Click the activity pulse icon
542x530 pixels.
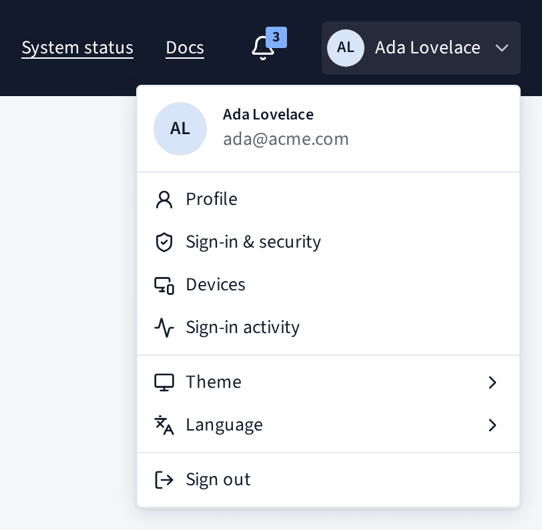pos(164,328)
